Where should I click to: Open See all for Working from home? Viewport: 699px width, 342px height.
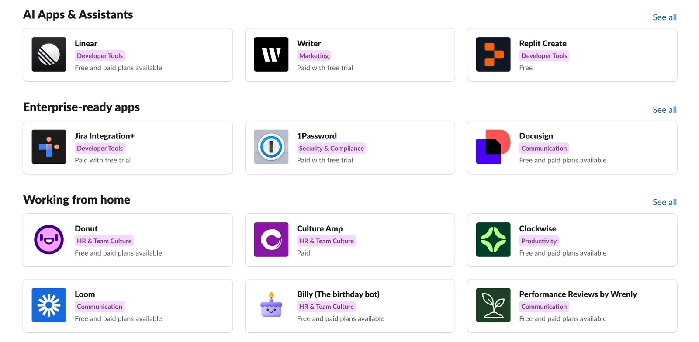[664, 202]
